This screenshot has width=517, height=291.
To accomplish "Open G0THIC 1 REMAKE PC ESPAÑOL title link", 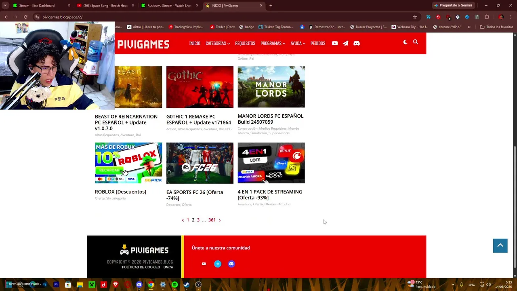I will (x=199, y=120).
